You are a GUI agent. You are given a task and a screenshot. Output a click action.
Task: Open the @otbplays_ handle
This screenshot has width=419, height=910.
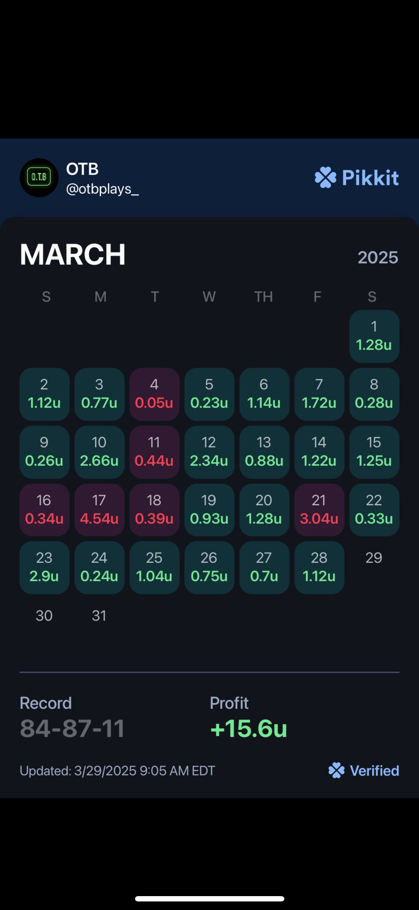102,189
